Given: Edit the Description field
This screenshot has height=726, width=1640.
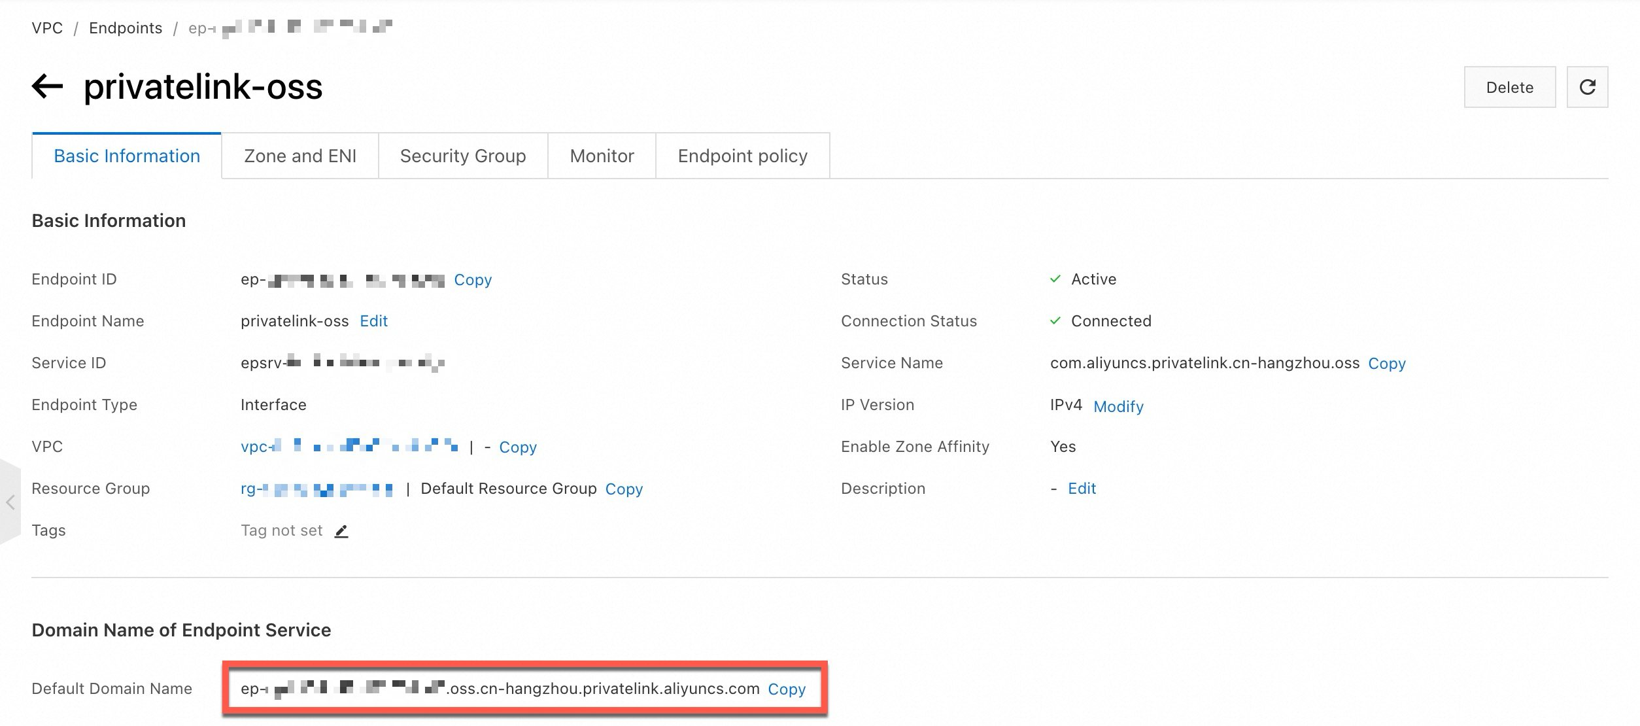Looking at the screenshot, I should coord(1082,489).
